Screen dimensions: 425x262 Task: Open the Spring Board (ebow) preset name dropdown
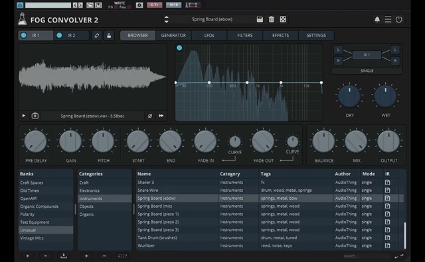coord(212,19)
